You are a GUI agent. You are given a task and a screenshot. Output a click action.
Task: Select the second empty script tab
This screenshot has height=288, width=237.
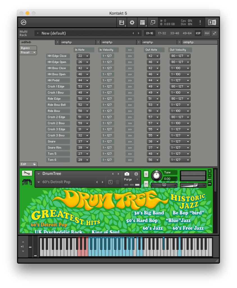[x=117, y=42]
